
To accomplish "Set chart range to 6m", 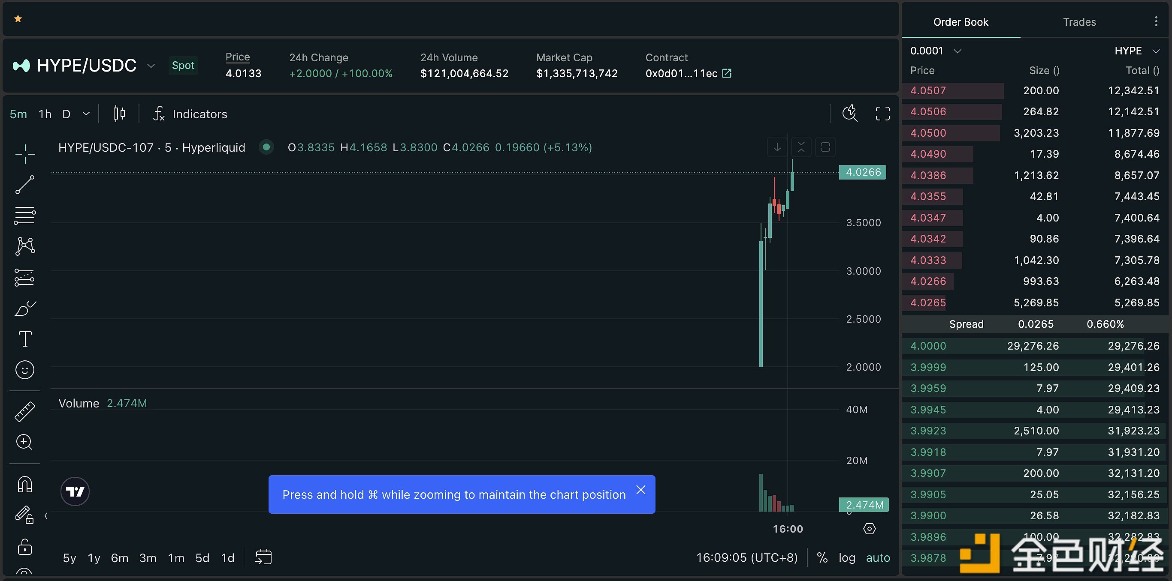I will coord(120,558).
